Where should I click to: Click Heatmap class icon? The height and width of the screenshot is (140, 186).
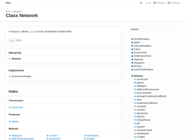tap(132, 59)
